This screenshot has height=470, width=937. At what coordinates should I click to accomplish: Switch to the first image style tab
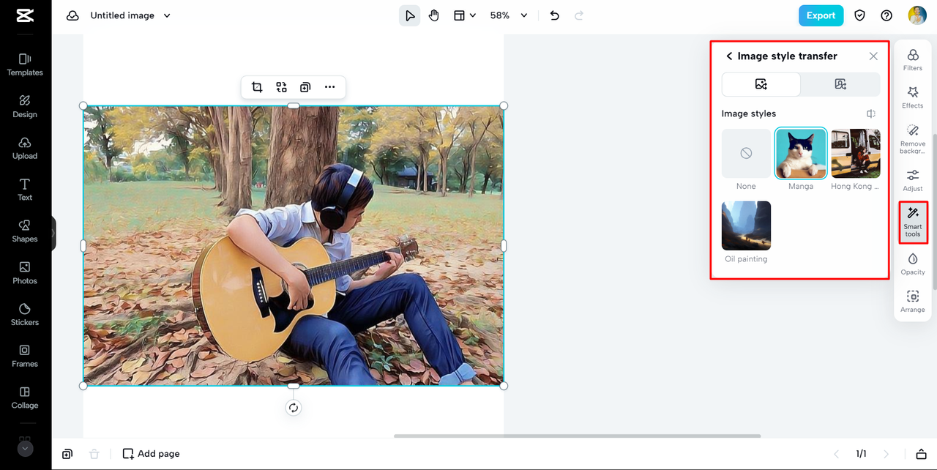(761, 84)
